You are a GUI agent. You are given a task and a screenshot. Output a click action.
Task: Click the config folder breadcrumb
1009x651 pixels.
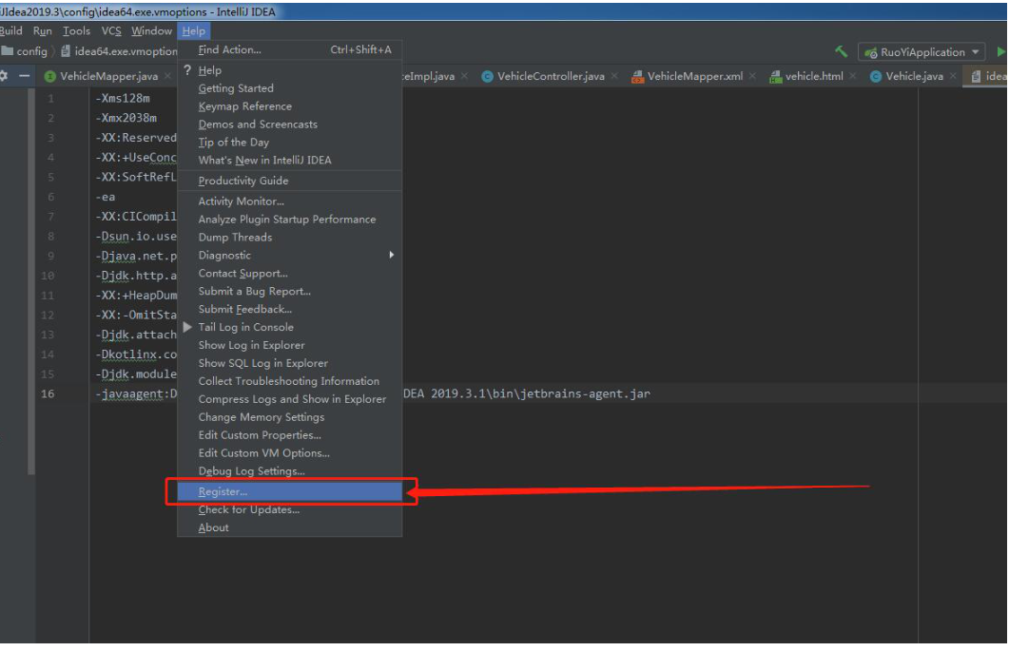coord(30,51)
